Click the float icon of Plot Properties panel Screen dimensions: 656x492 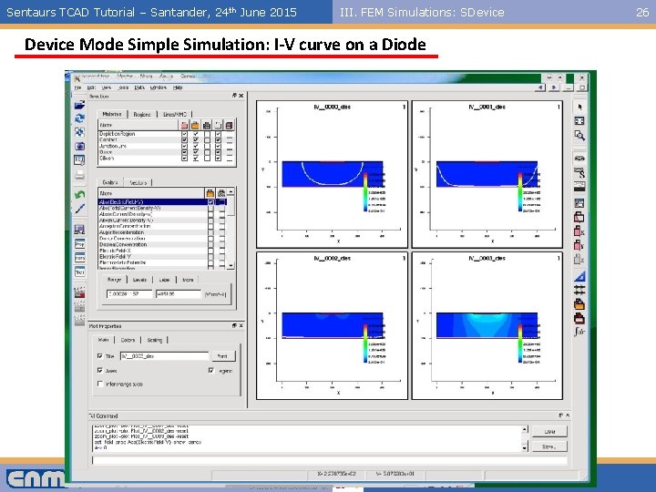tap(234, 325)
